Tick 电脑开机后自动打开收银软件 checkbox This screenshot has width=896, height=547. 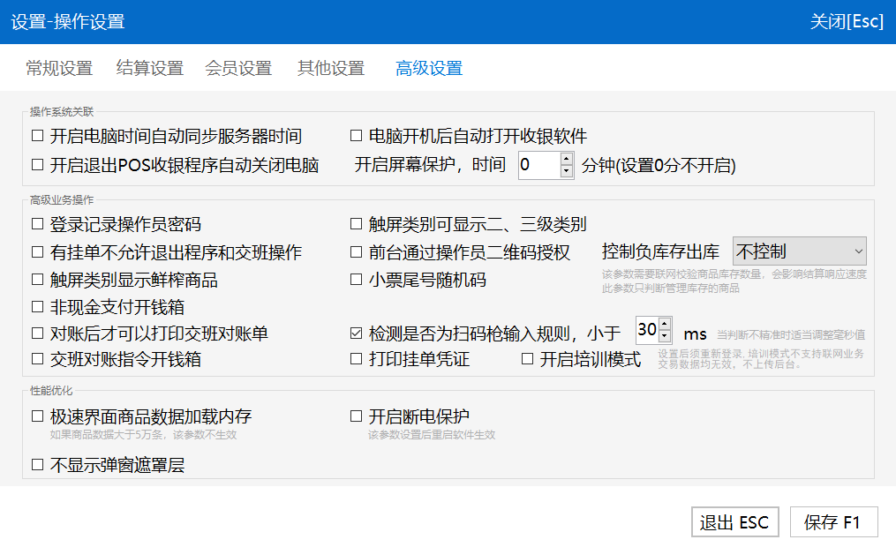pyautogui.click(x=356, y=136)
